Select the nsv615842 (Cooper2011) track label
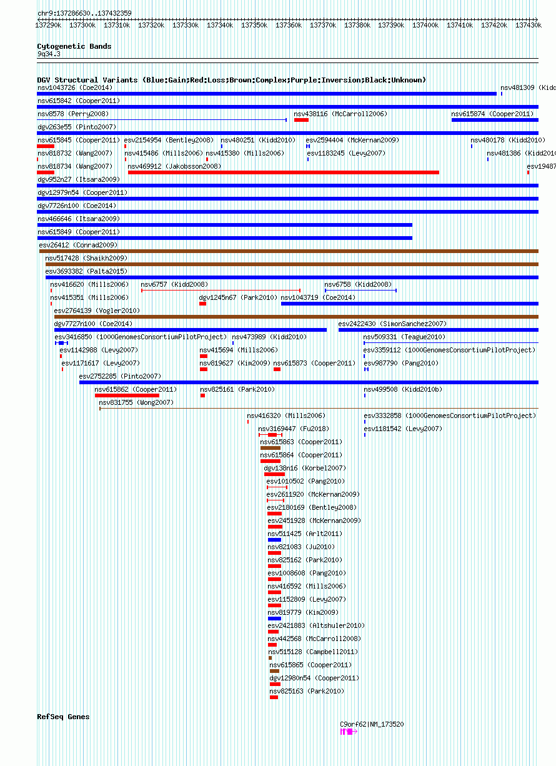556x766 pixels. click(x=79, y=101)
